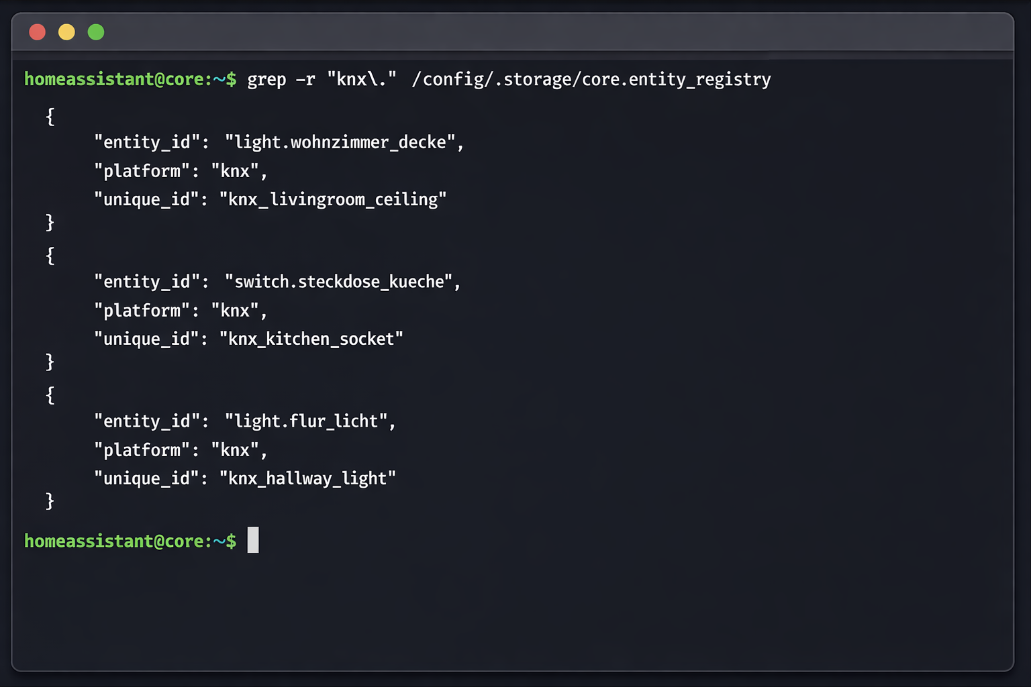The height and width of the screenshot is (687, 1031).
Task: Click the -r flag in the grep command
Action: (305, 79)
